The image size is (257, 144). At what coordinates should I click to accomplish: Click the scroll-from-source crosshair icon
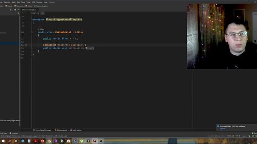click(x=11, y=10)
